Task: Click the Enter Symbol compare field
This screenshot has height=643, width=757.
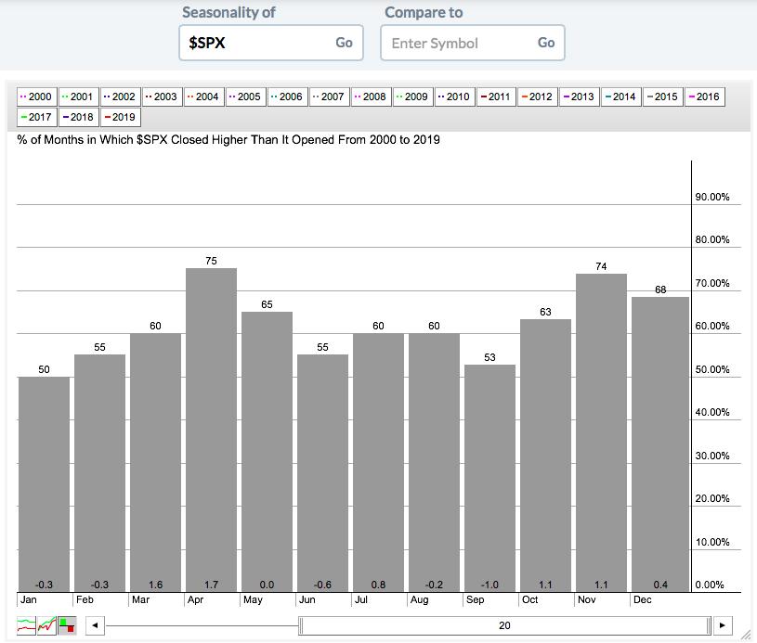Action: coord(457,43)
